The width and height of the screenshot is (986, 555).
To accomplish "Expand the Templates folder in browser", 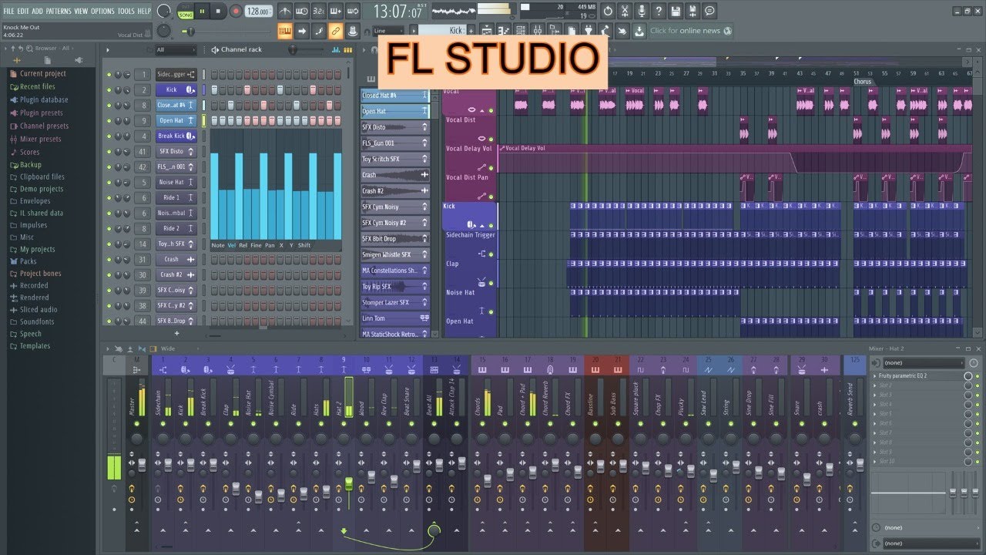I will point(35,346).
